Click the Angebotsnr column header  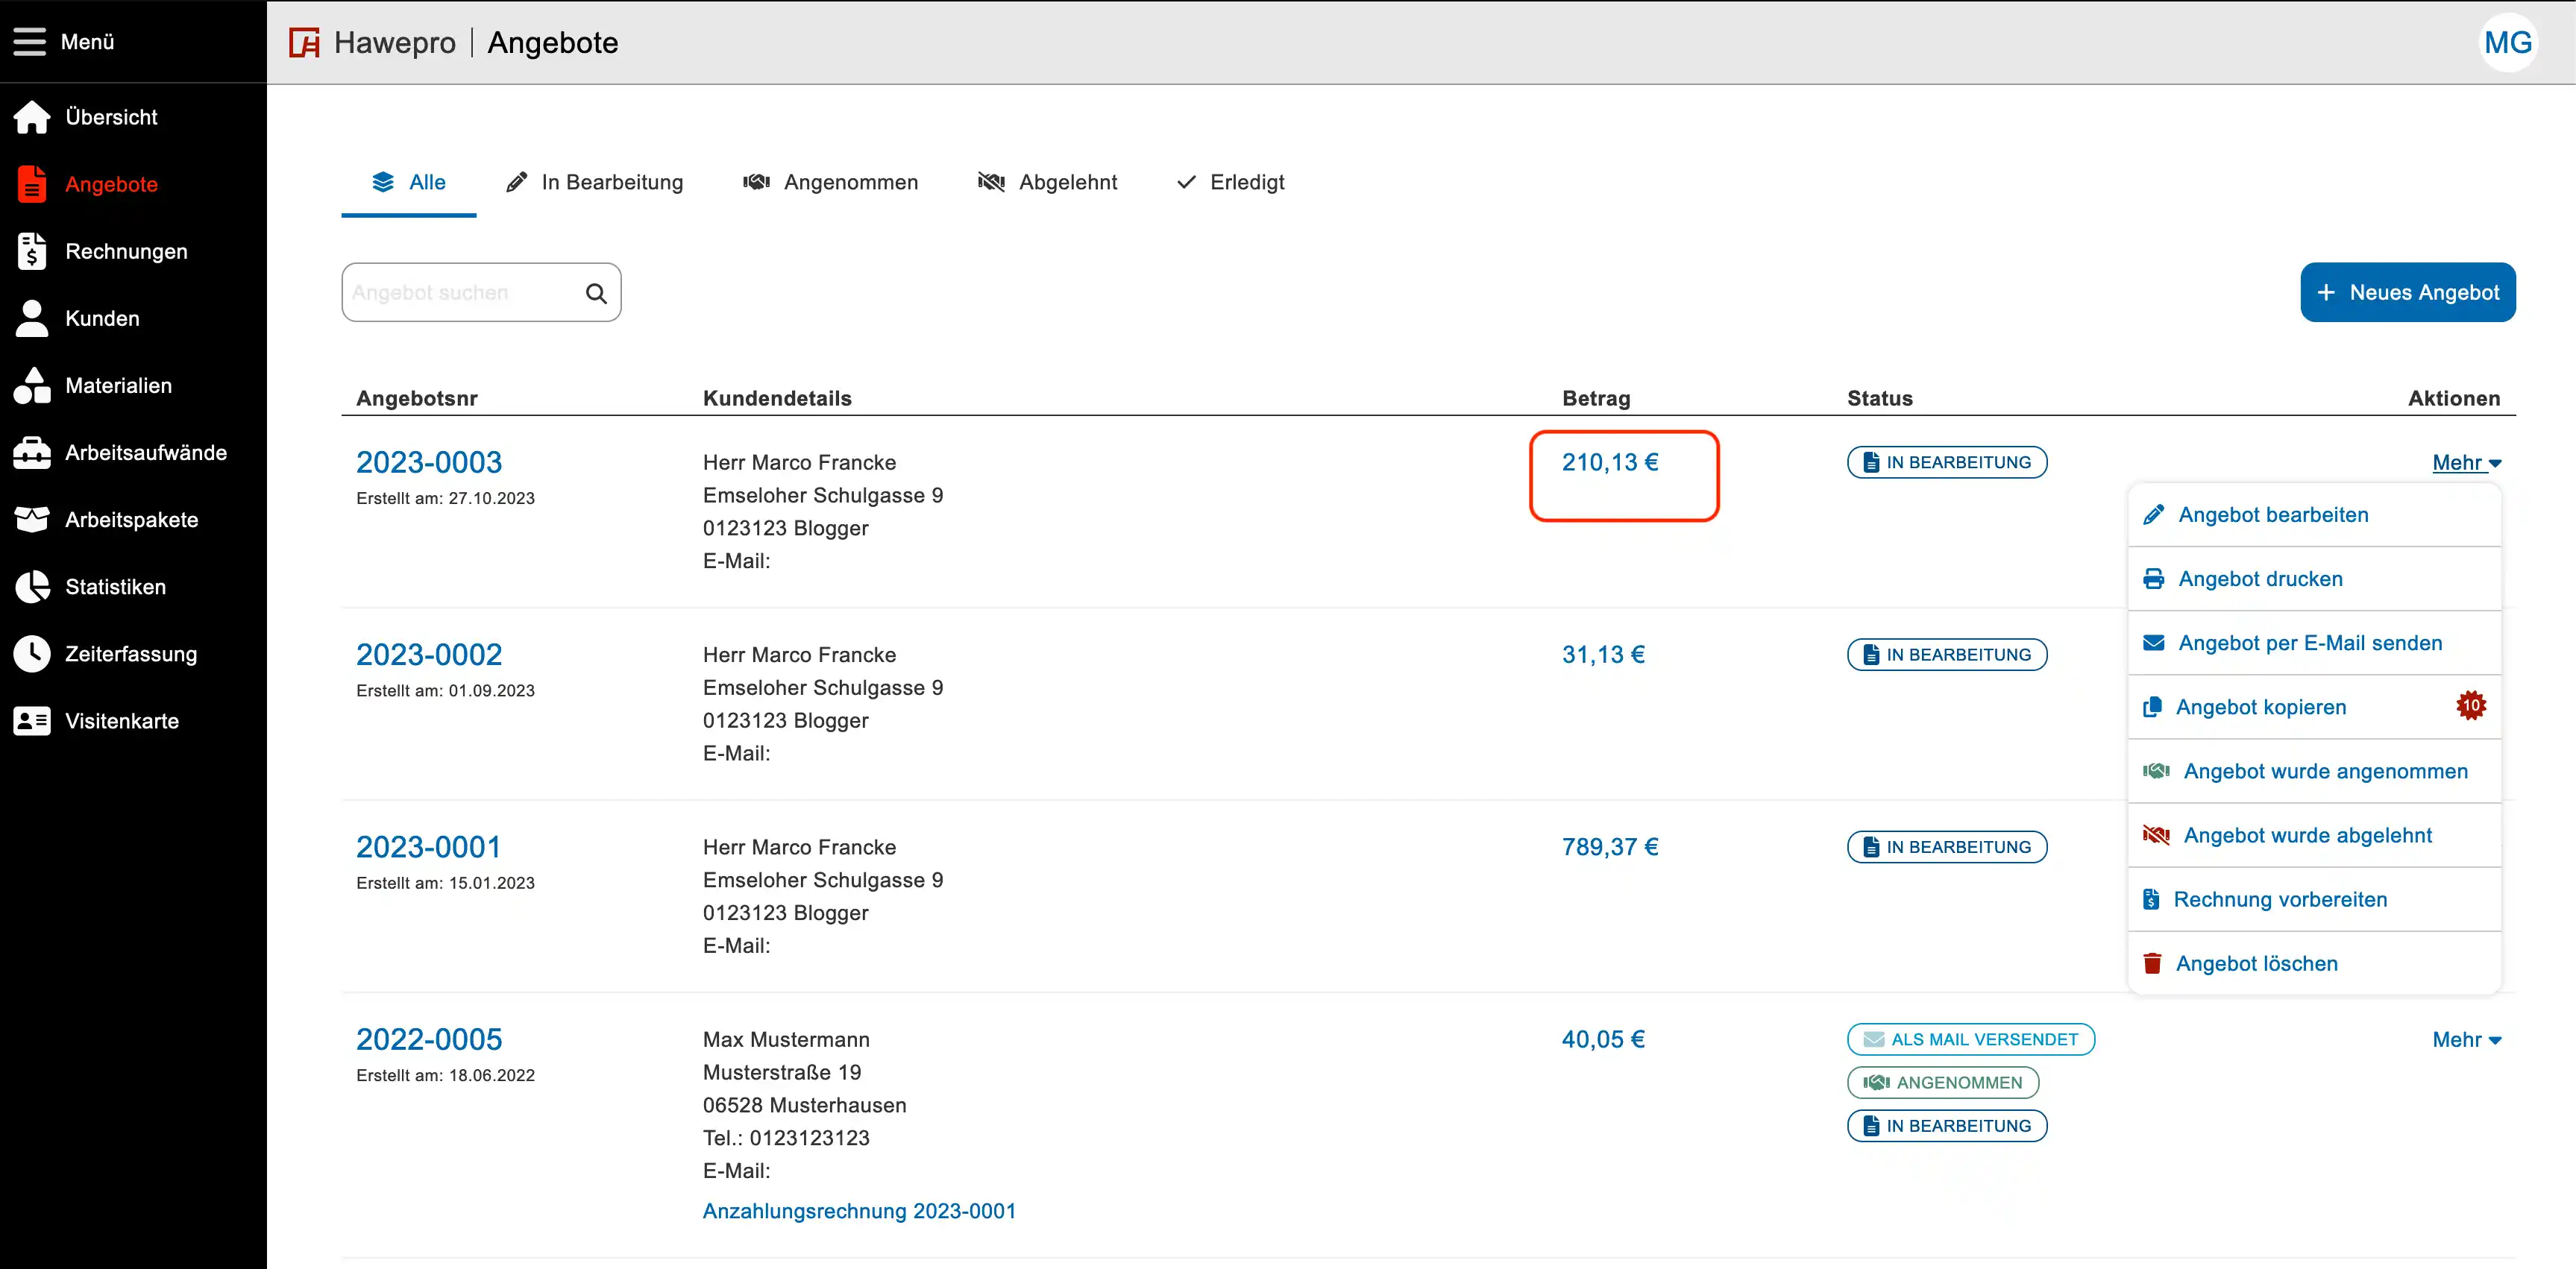tap(417, 398)
